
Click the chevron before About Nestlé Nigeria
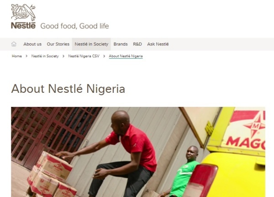[x=104, y=56]
